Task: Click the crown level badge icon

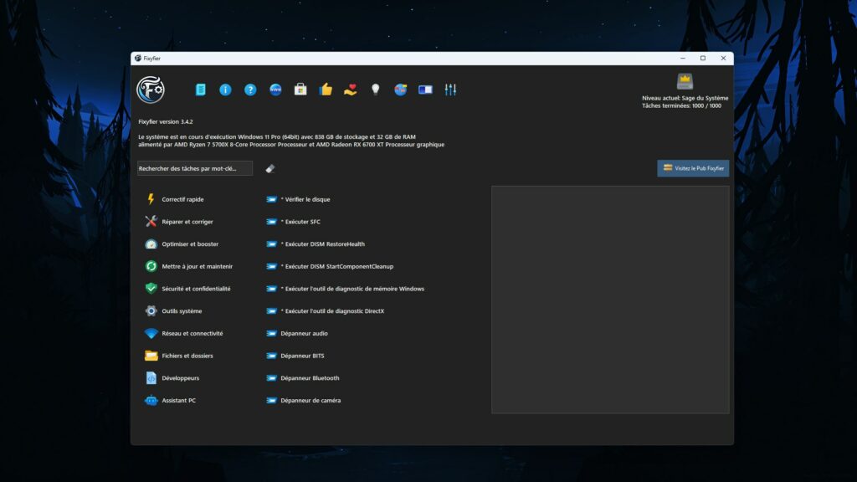Action: [685, 81]
